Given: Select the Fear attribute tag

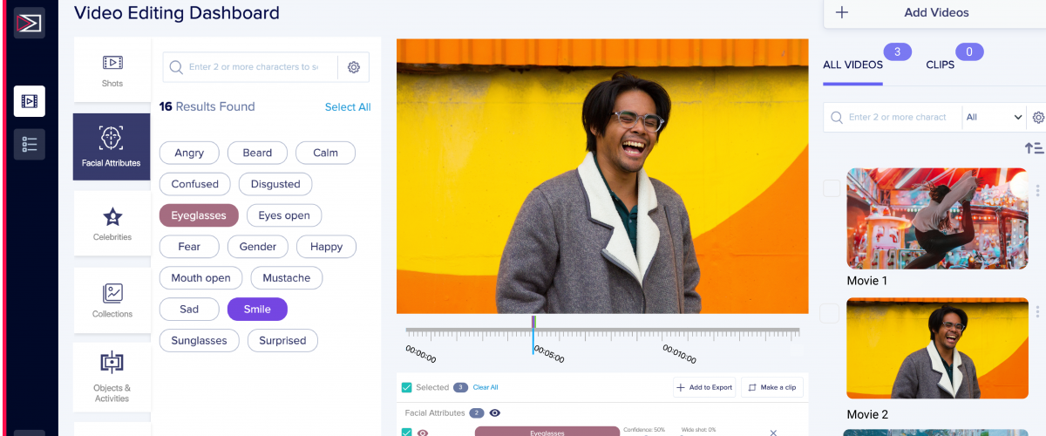Looking at the screenshot, I should coord(189,247).
